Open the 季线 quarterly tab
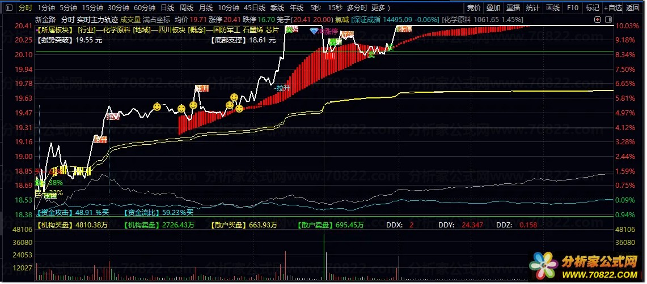The height and width of the screenshot is (284, 647). tap(277, 7)
